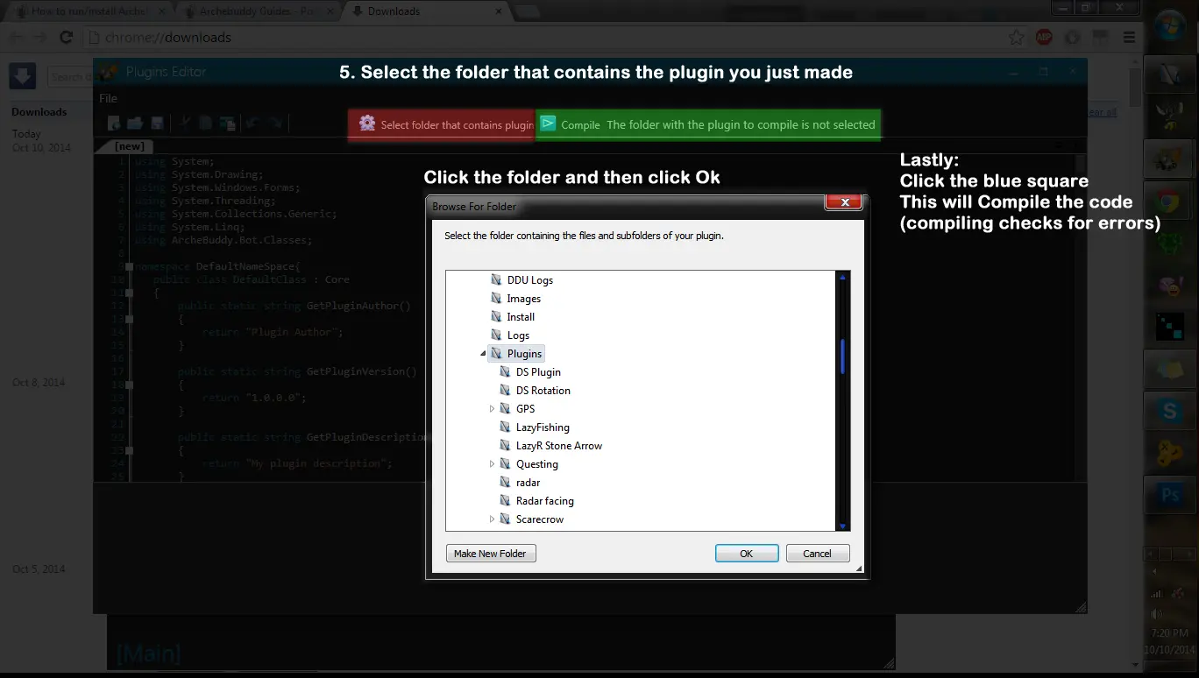
Task: Click the Chrome taskbar icon
Action: (1169, 201)
